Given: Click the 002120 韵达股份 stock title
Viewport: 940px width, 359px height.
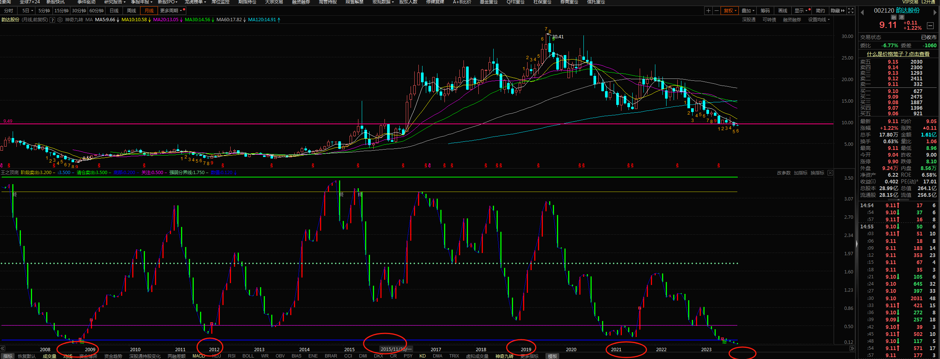Looking at the screenshot, I should [x=897, y=10].
